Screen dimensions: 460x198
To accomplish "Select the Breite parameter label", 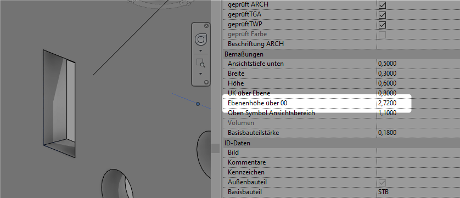I will 236,73.
